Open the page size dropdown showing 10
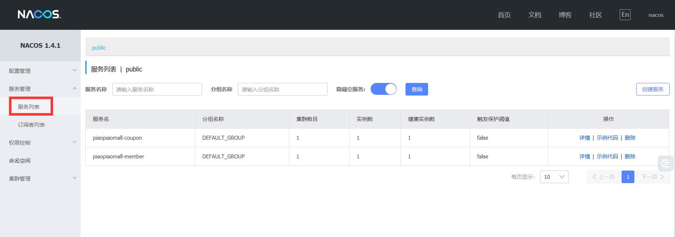Screen dimensions: 675x237 point(554,177)
